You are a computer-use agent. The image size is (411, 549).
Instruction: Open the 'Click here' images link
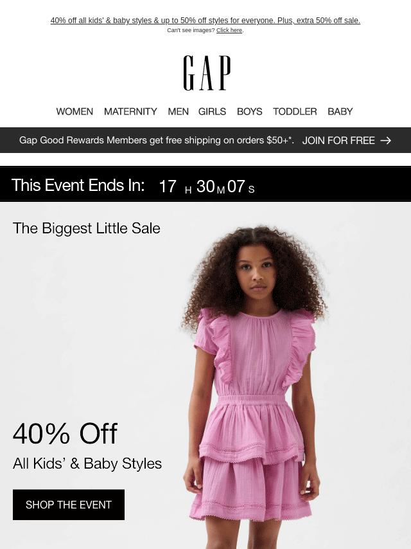click(229, 30)
